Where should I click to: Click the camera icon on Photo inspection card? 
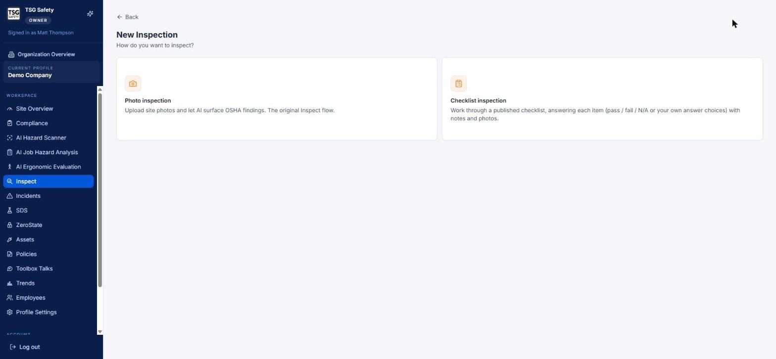133,84
